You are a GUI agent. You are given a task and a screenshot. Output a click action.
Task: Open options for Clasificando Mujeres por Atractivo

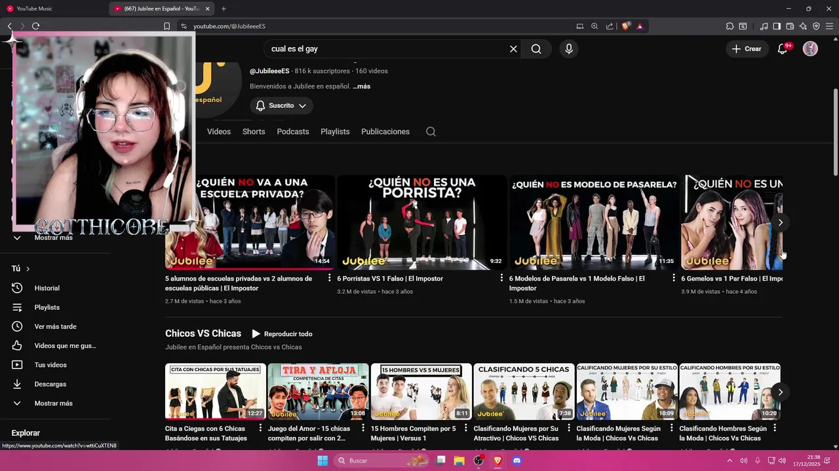pyautogui.click(x=569, y=428)
